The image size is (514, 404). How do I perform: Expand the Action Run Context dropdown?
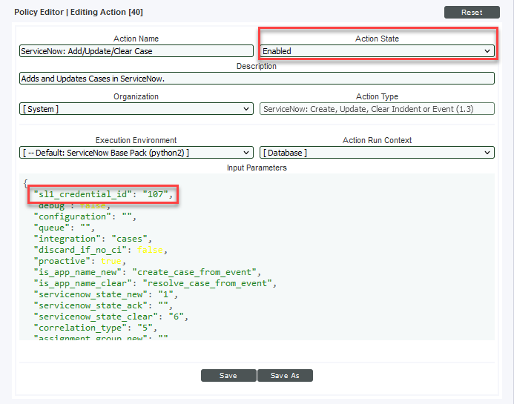tap(377, 153)
